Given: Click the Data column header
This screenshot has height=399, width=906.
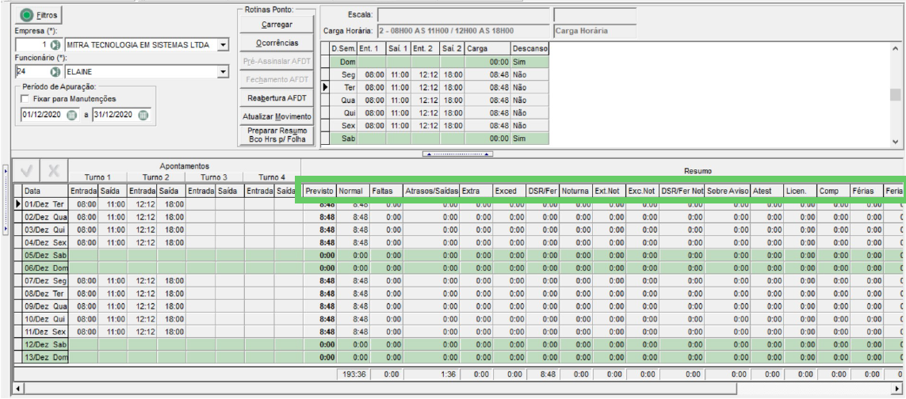Looking at the screenshot, I should (45, 191).
